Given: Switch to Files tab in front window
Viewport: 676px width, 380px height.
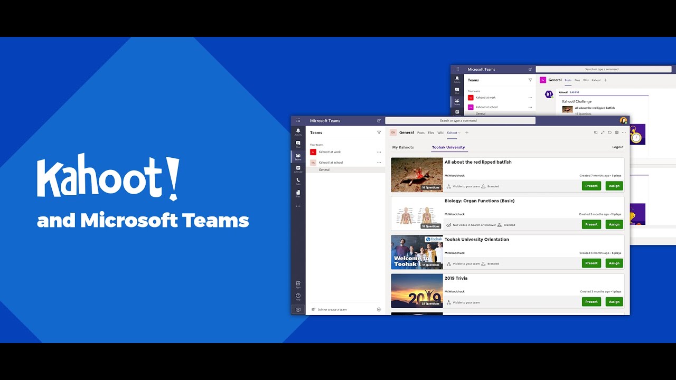Looking at the screenshot, I should pyautogui.click(x=431, y=132).
